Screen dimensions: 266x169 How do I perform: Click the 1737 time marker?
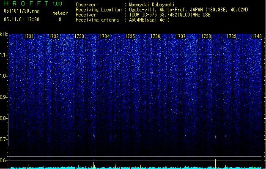tap(181, 36)
